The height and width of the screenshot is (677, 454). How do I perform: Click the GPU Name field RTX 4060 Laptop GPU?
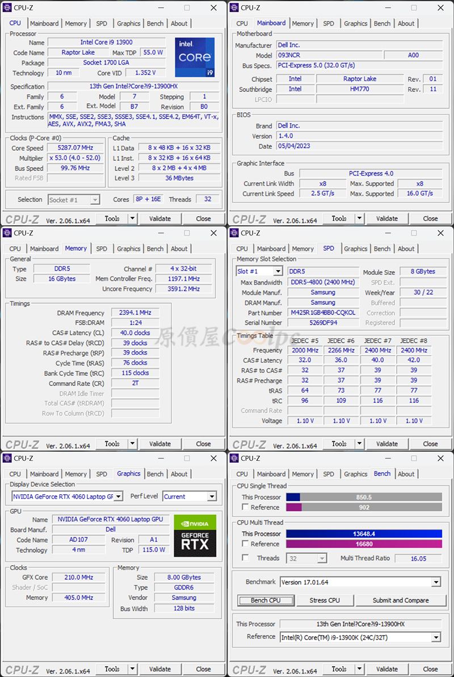coord(111,519)
